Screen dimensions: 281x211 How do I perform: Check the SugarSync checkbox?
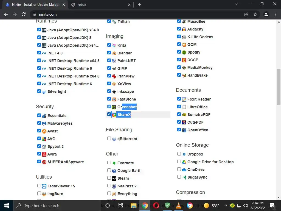click(x=179, y=177)
